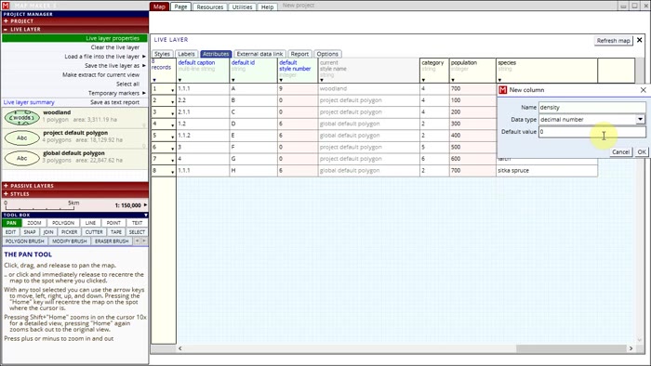Open Save the live layer as
Viewport: 651px width, 366px height.
(113, 66)
